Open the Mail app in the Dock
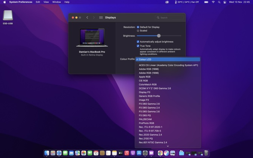The image size is (253, 158). pyautogui.click(x=71, y=153)
